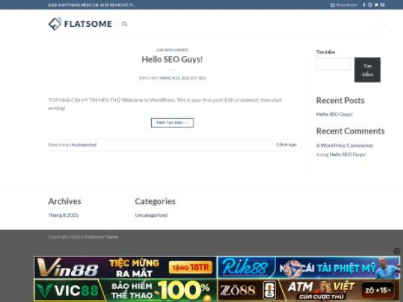Screen dimensions: 403x302
Task: Click the post excerpt paragraph
Action: [x=165, y=104]
